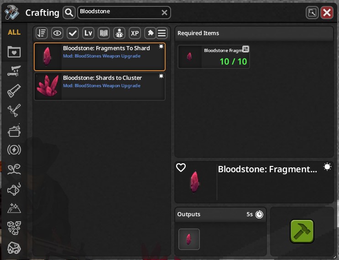The height and width of the screenshot is (260, 339).
Task: Toggle the Lv level filter
Action: [x=88, y=33]
